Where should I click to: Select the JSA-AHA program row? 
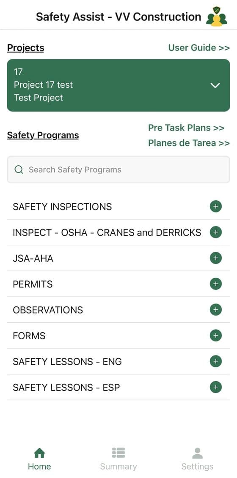click(118, 258)
